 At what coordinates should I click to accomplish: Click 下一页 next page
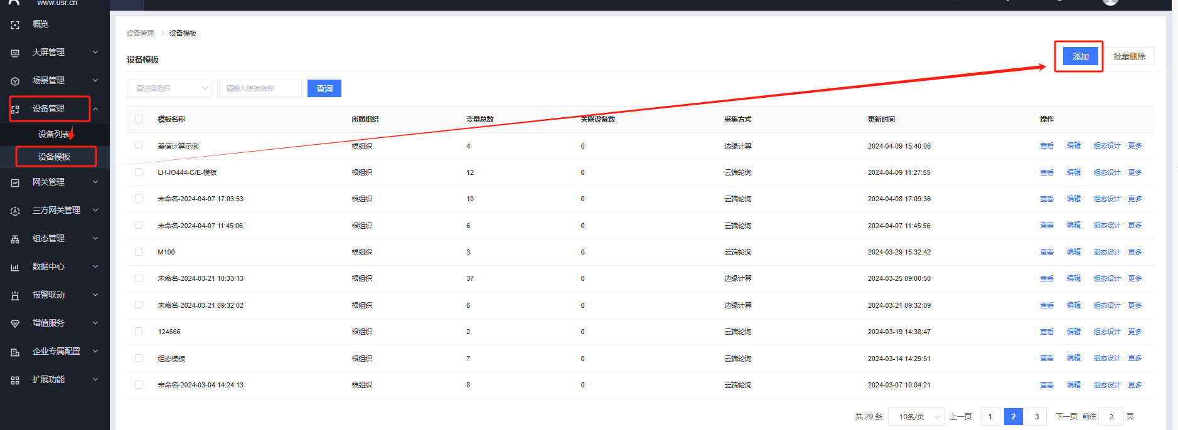point(1066,417)
